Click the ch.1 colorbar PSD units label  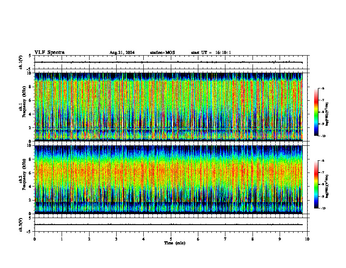coord(327,114)
